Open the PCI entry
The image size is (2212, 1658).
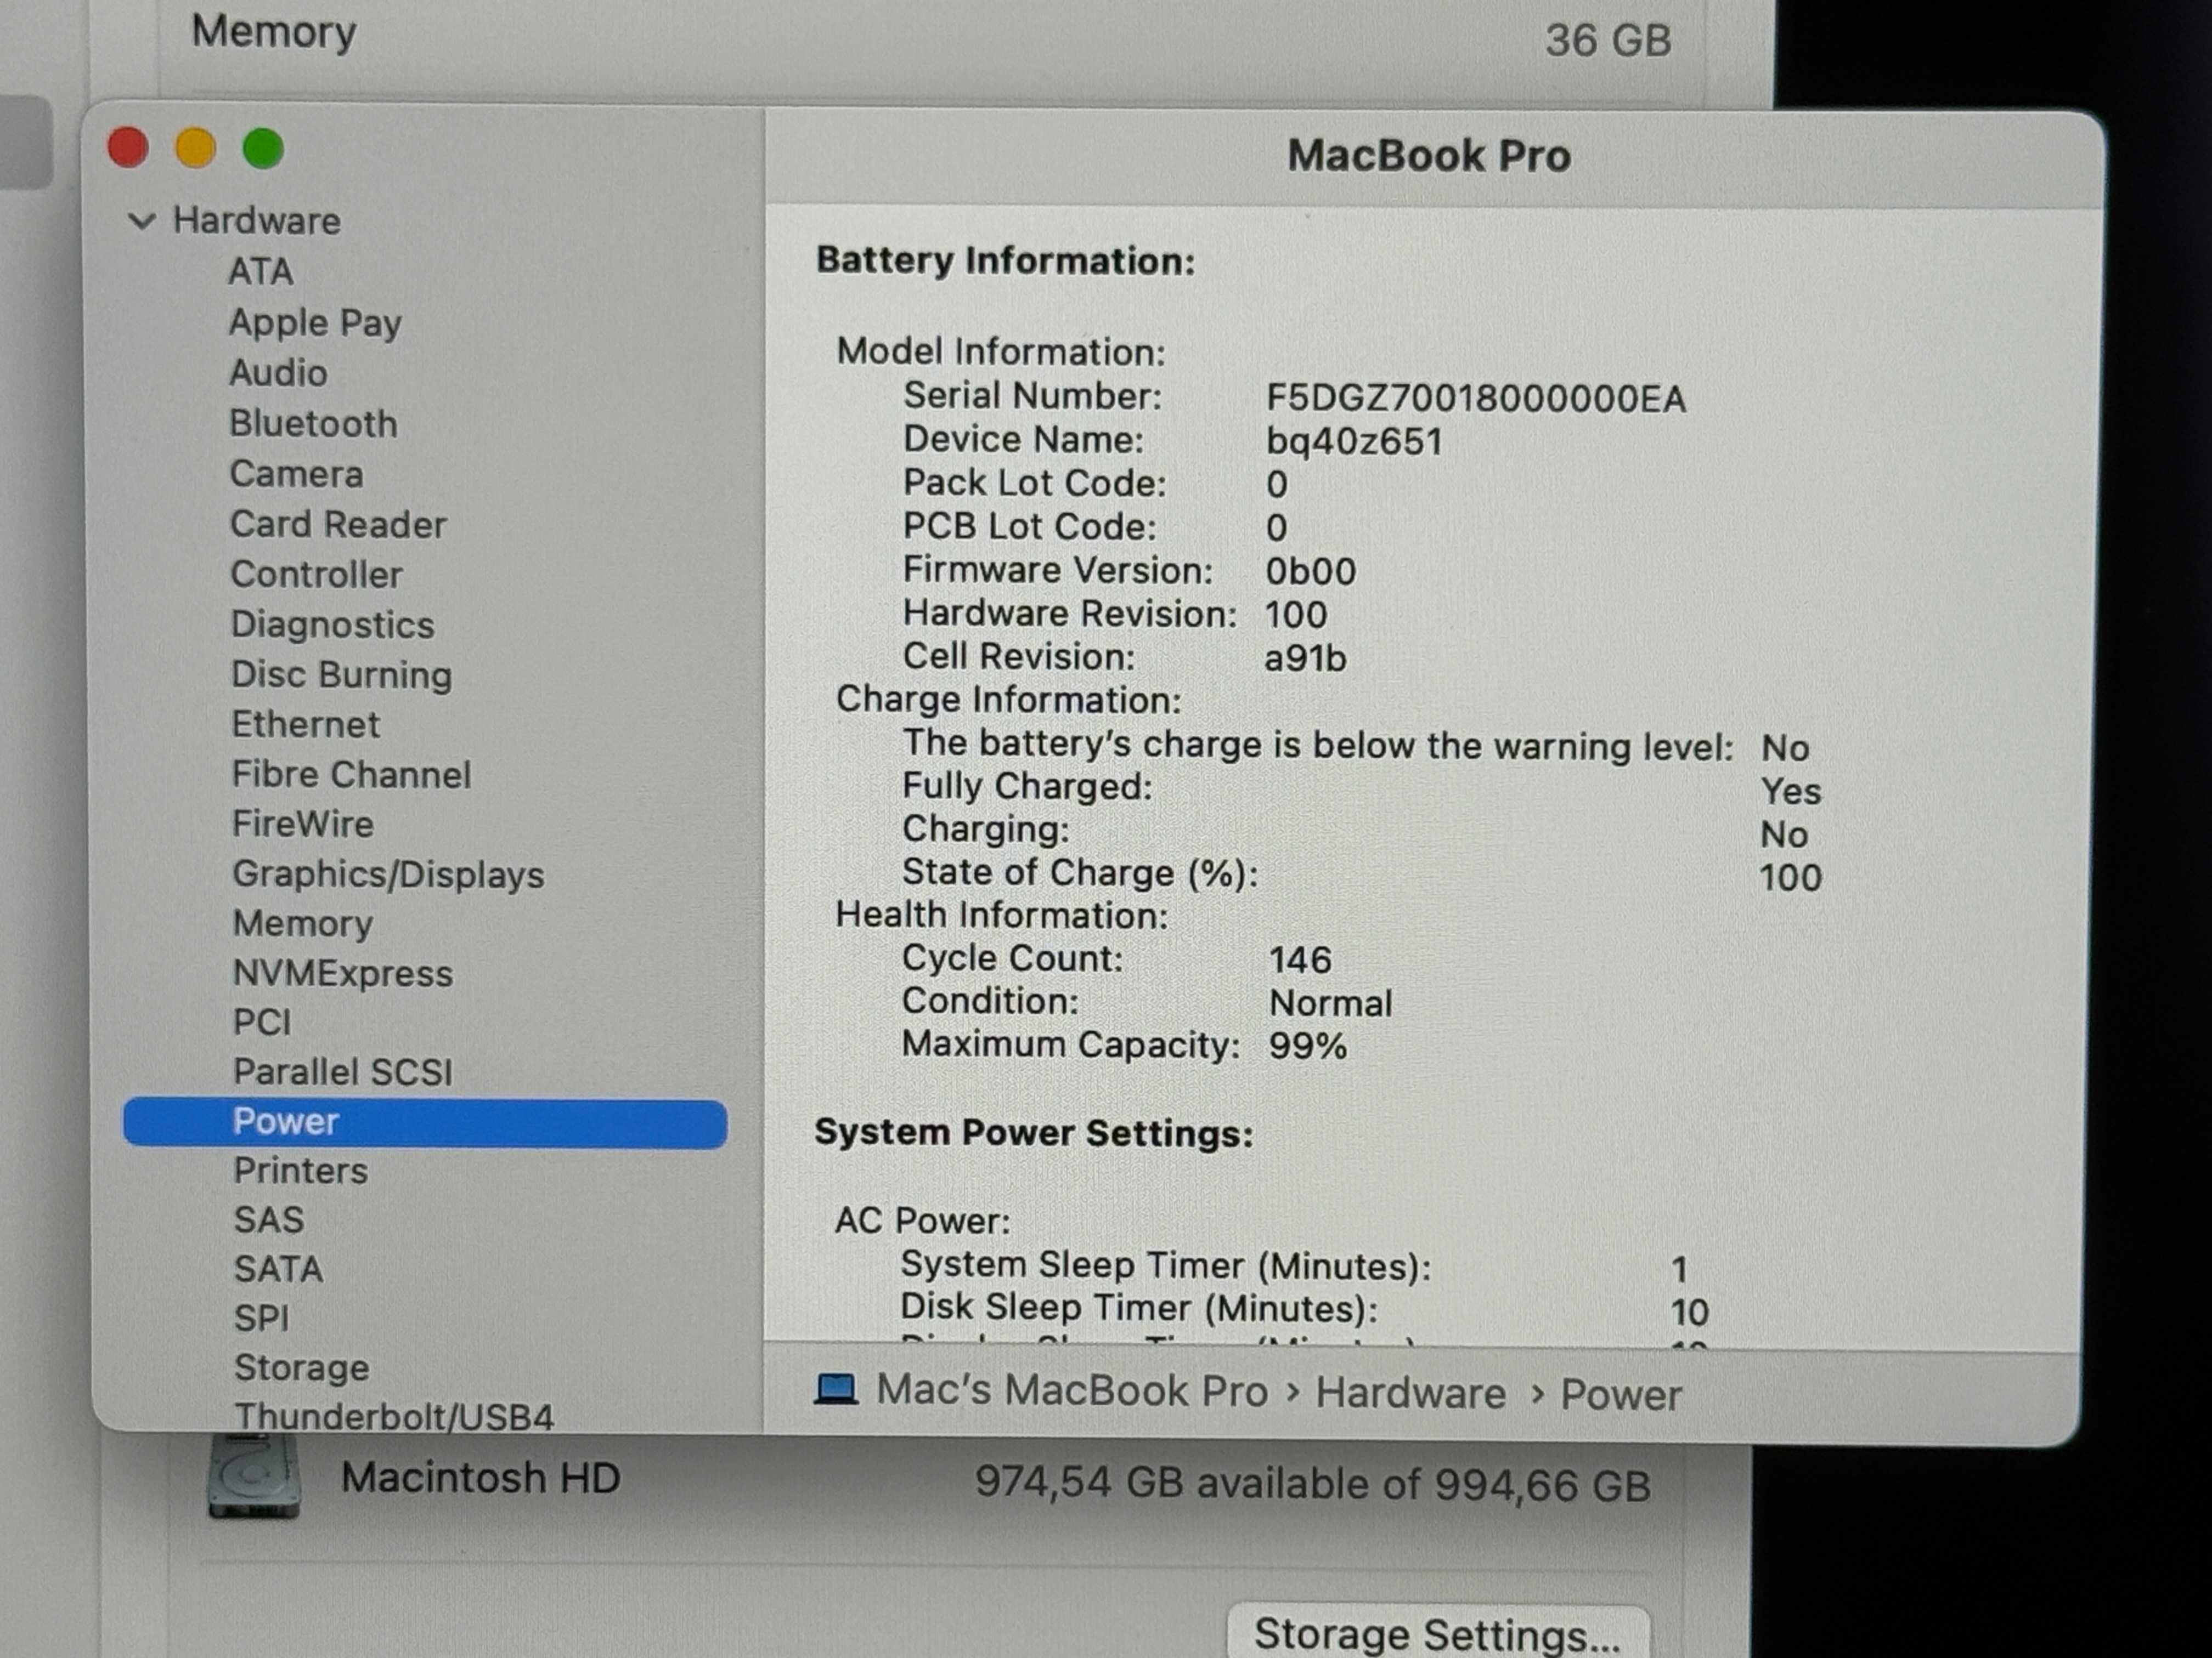261,1023
